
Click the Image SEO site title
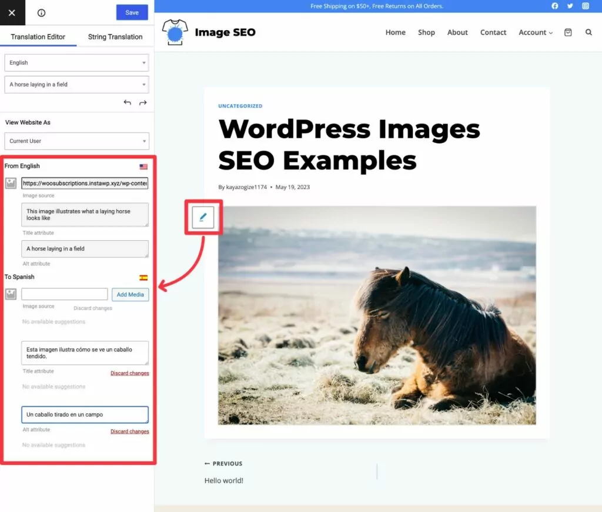[225, 32]
